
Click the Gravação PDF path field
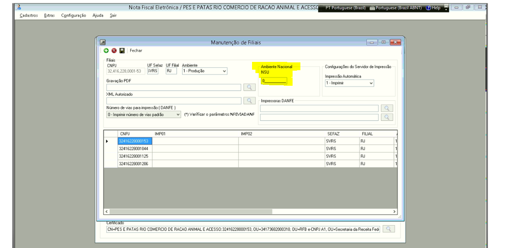pyautogui.click(x=173, y=87)
